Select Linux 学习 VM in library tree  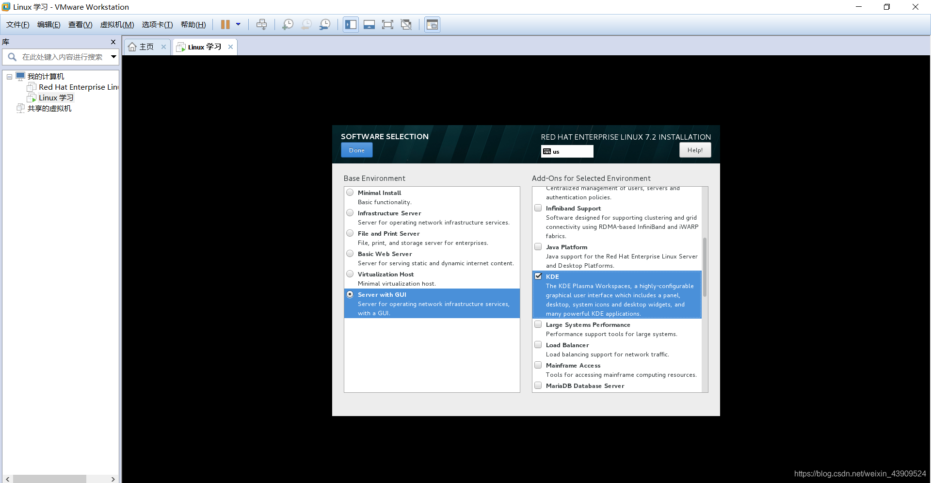coord(50,97)
